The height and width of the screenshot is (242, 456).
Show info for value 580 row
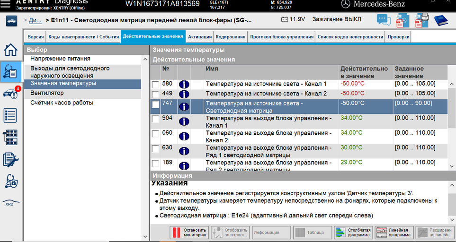click(x=184, y=85)
